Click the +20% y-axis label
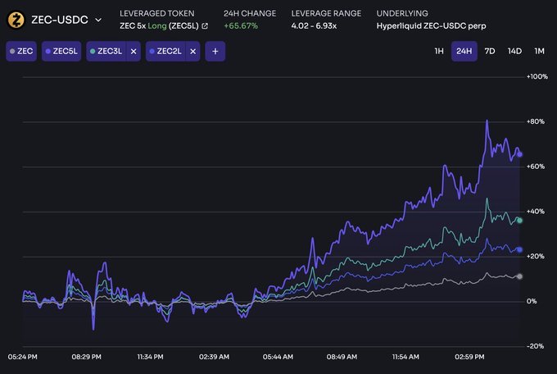Screen dimensions: 557x374 click(536, 256)
